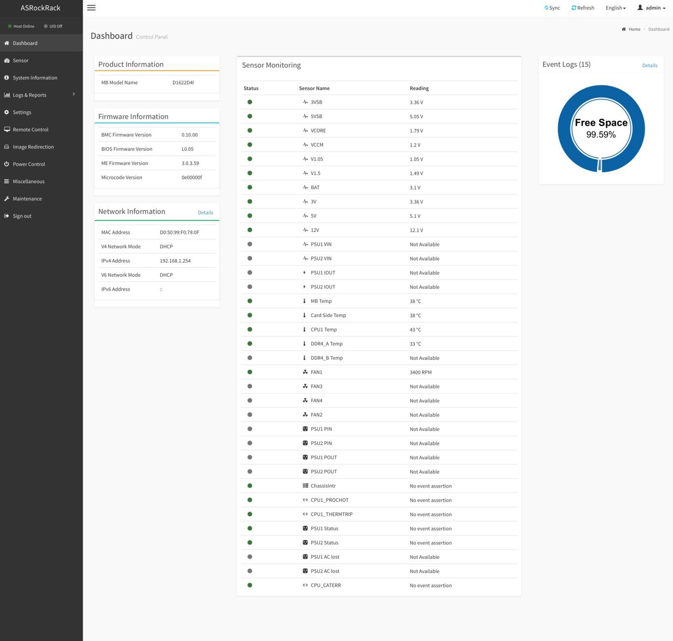Open Power Control from sidebar
The width and height of the screenshot is (673, 641).
tap(41, 164)
